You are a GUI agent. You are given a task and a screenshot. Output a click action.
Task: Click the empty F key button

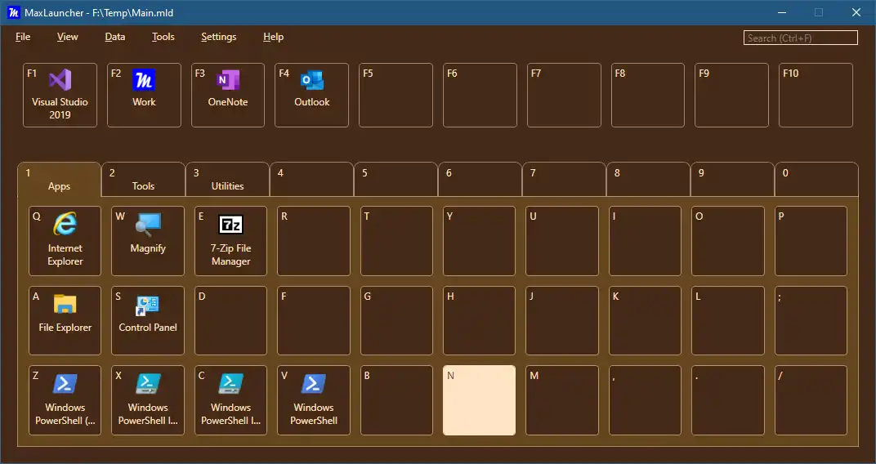click(x=314, y=320)
